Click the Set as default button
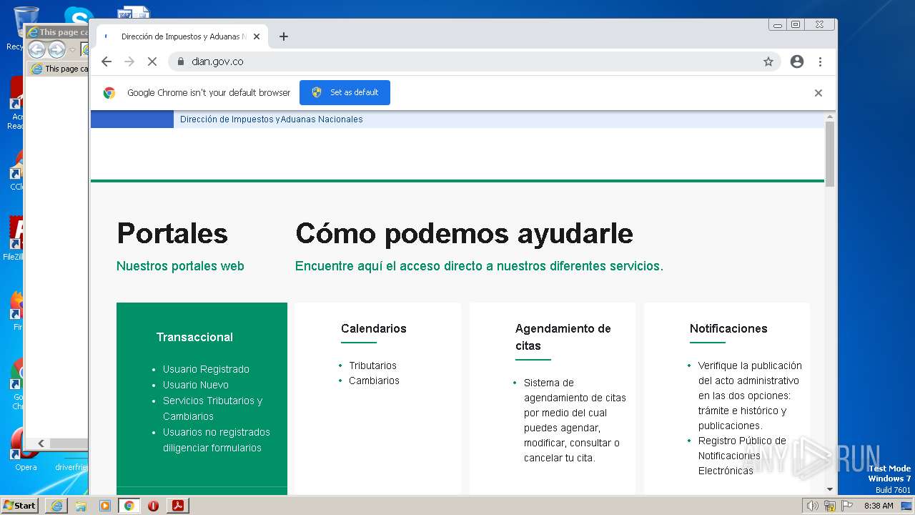The width and height of the screenshot is (915, 515). 345,92
